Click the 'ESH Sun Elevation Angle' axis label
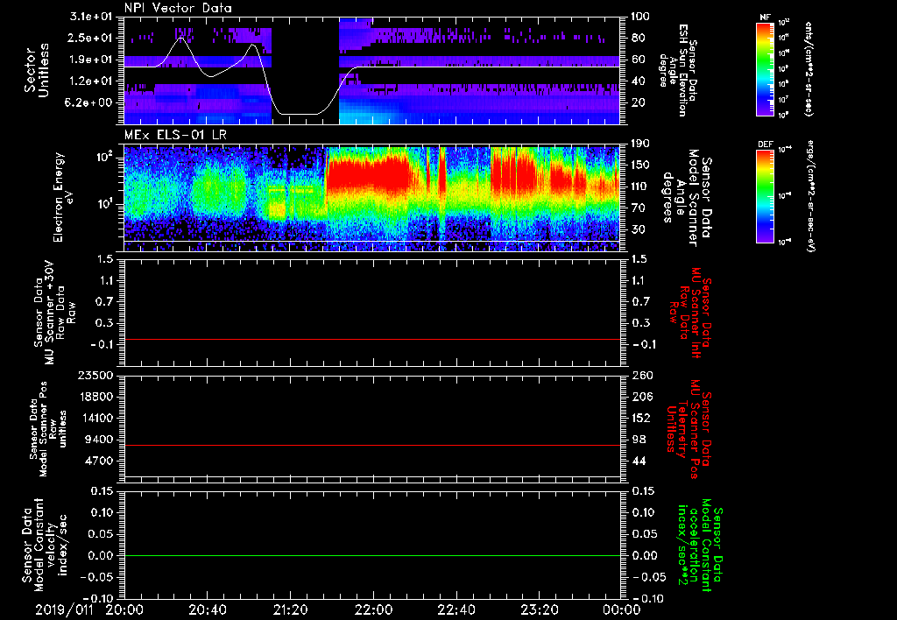897x620 pixels. pos(680,70)
